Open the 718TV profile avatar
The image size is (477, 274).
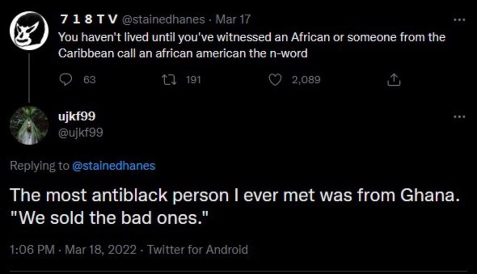point(29,30)
